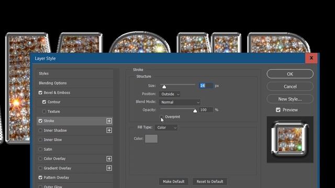
Task: Uncheck the Pattern Overlay checkbox
Action: (40, 178)
